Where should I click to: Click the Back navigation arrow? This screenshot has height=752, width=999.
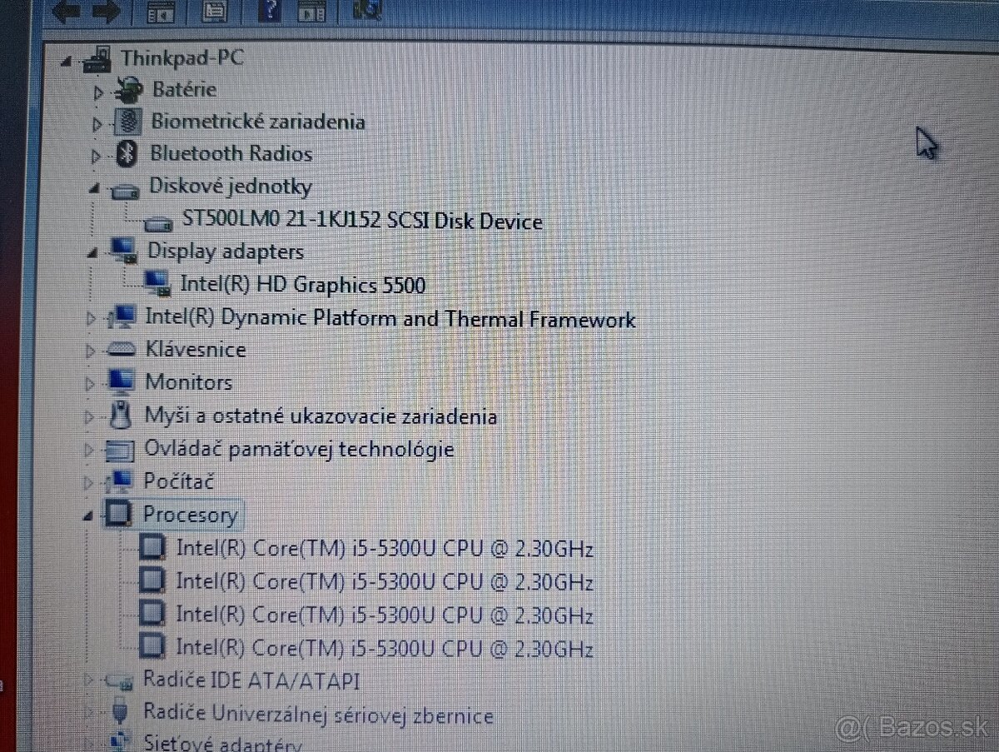[x=67, y=11]
